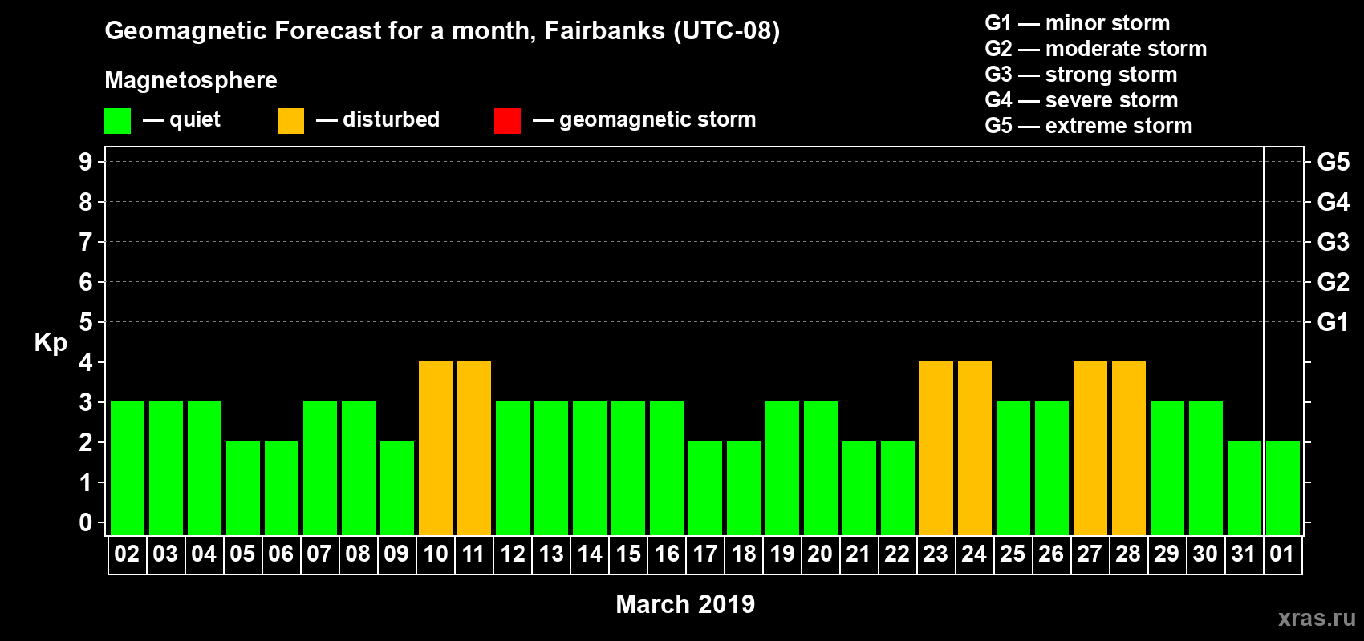Click the 'G4' right axis label
The width and height of the screenshot is (1364, 641).
click(x=1334, y=202)
